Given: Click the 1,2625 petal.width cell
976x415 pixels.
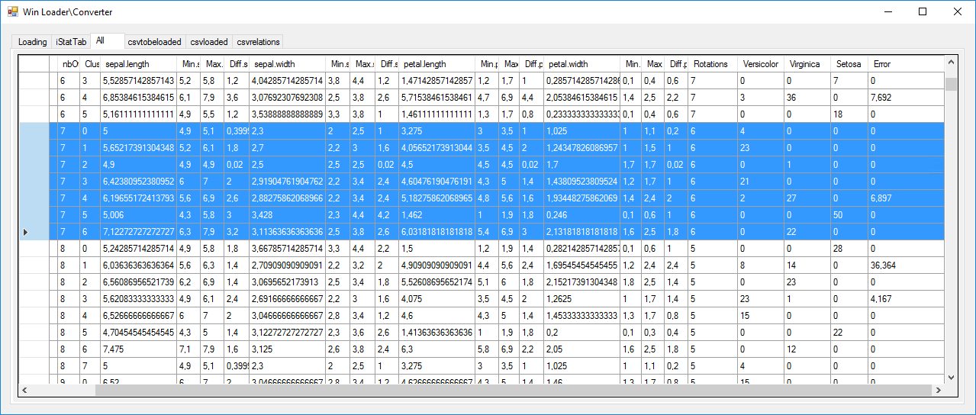Looking at the screenshot, I should (x=582, y=299).
